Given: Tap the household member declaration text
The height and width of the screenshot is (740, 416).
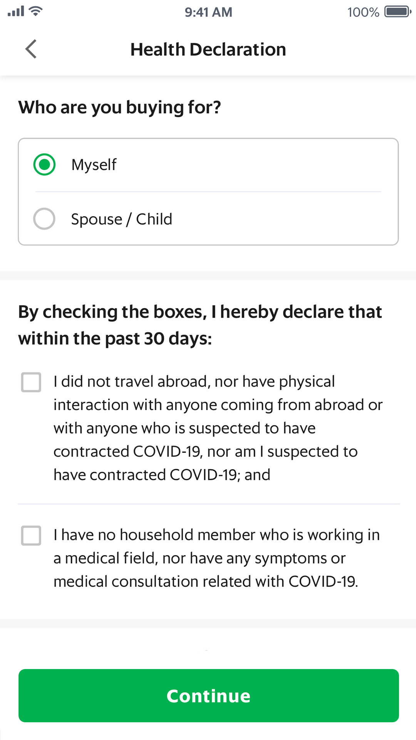Looking at the screenshot, I should tap(216, 558).
